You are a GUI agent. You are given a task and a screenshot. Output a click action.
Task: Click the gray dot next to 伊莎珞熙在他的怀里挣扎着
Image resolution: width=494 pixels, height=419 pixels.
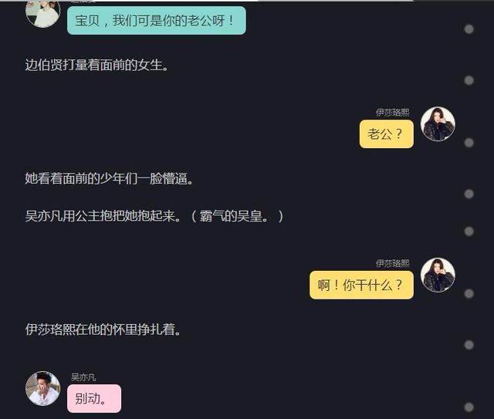(469, 345)
